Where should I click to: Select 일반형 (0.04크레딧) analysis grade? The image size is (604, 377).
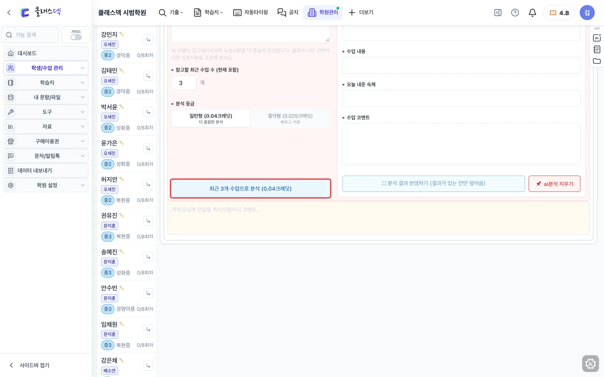[211, 118]
